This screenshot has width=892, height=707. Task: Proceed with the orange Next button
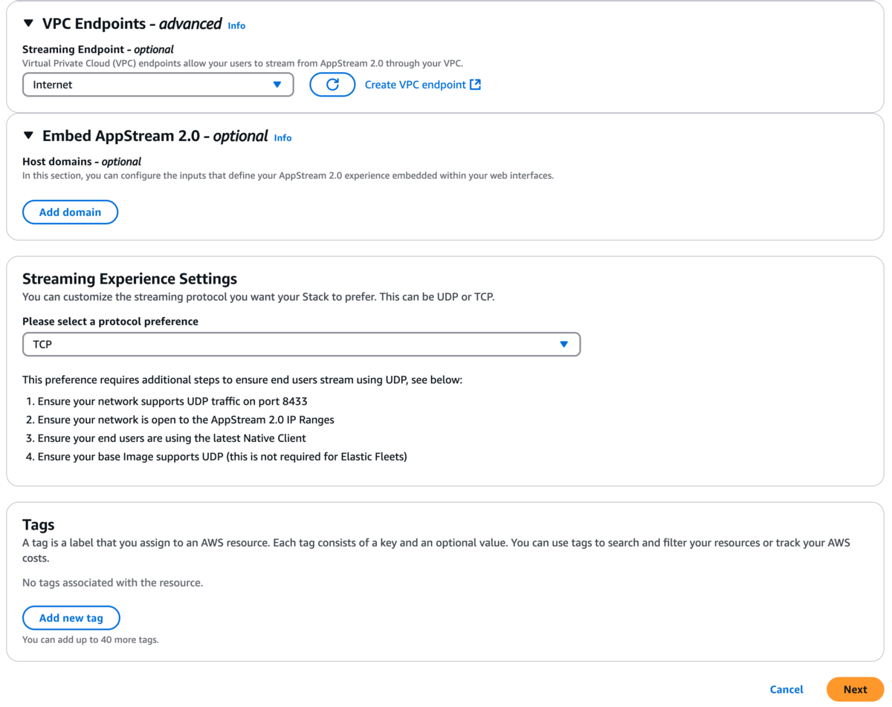point(855,689)
